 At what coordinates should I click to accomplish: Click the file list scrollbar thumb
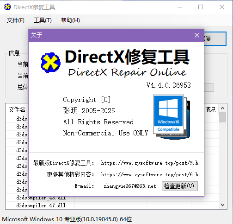click(x=222, y=117)
